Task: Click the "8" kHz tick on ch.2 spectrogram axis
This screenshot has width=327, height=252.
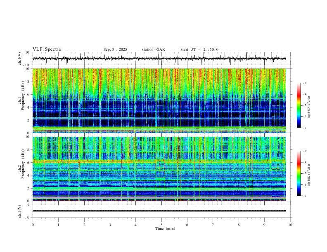Action: click(28, 150)
